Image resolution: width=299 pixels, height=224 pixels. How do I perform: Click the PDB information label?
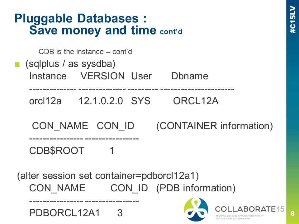(x=196, y=188)
